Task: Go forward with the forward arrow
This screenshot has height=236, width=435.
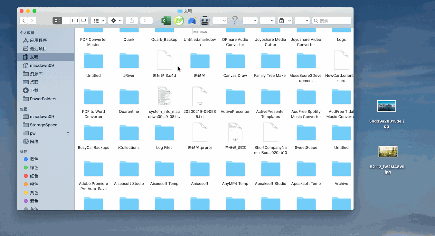Action: click(32, 21)
